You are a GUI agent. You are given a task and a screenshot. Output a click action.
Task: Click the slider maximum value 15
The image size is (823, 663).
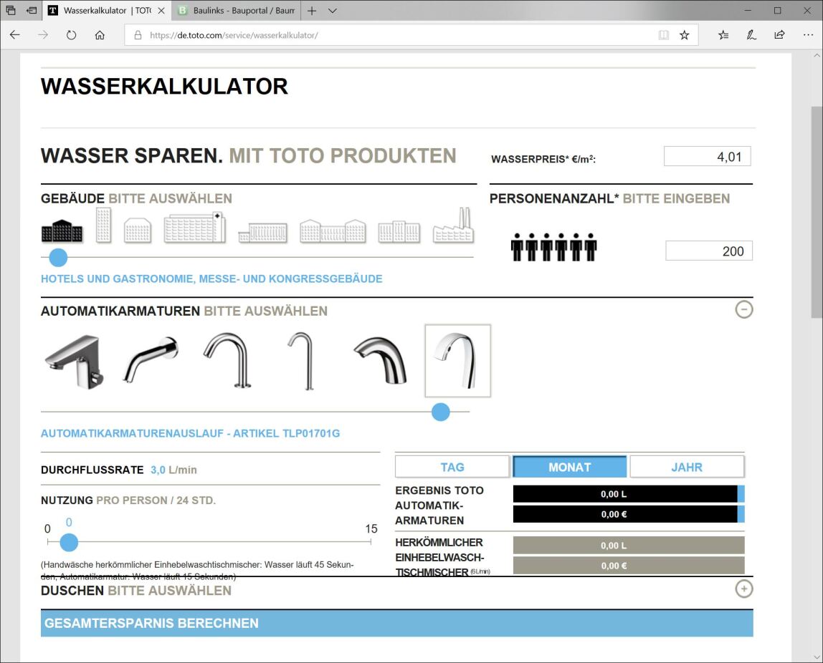point(371,529)
